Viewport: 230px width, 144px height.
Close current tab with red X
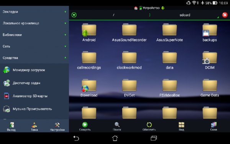click(x=225, y=15)
